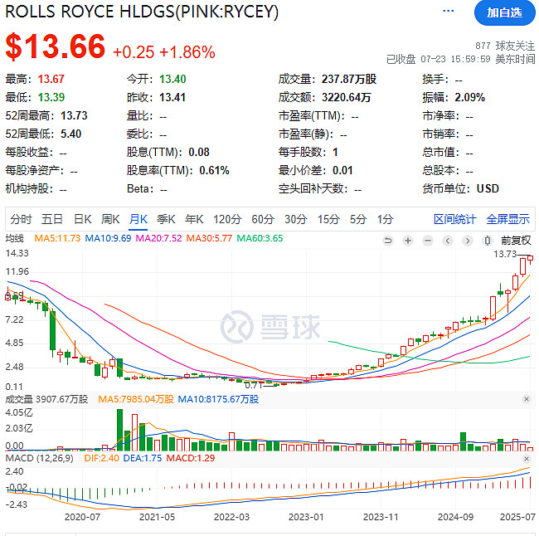The height and width of the screenshot is (536, 539).
Task: Select the 月K monthly candlestick tab
Action: [138, 219]
